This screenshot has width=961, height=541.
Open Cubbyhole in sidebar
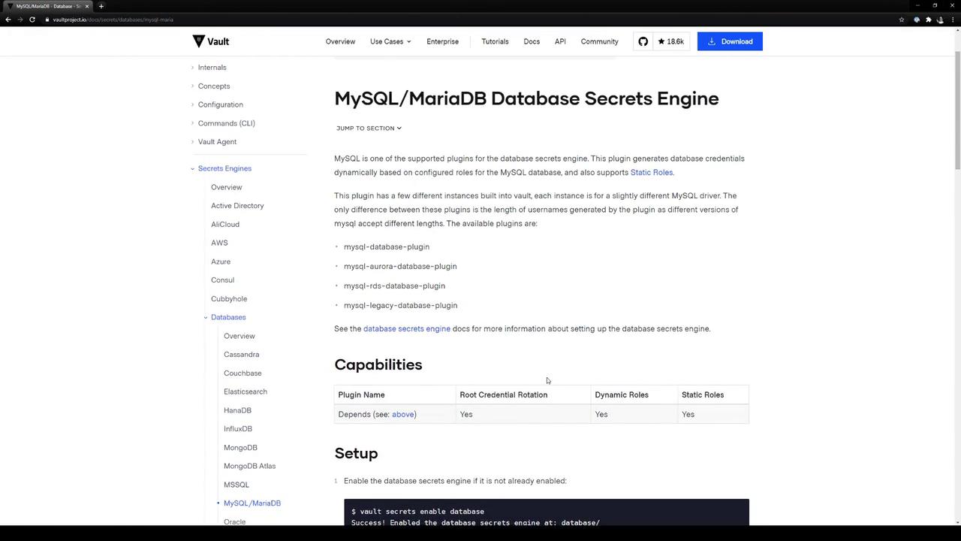tap(229, 299)
